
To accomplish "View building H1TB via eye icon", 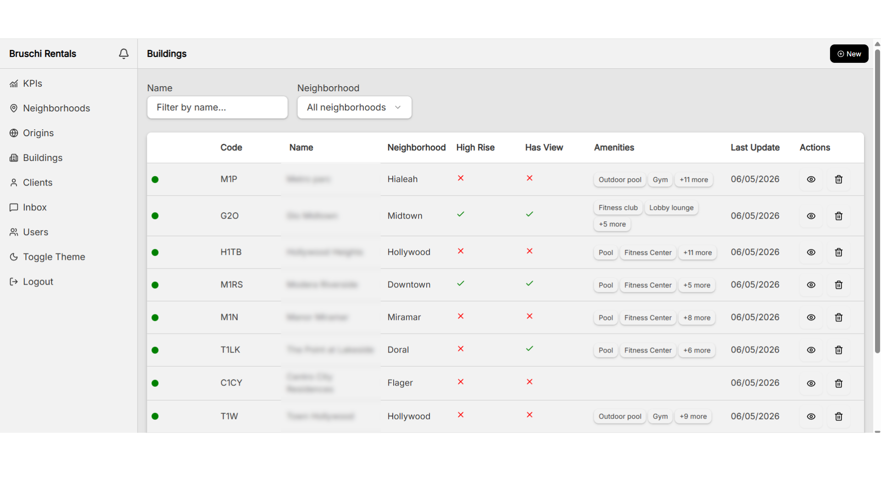I will point(811,252).
